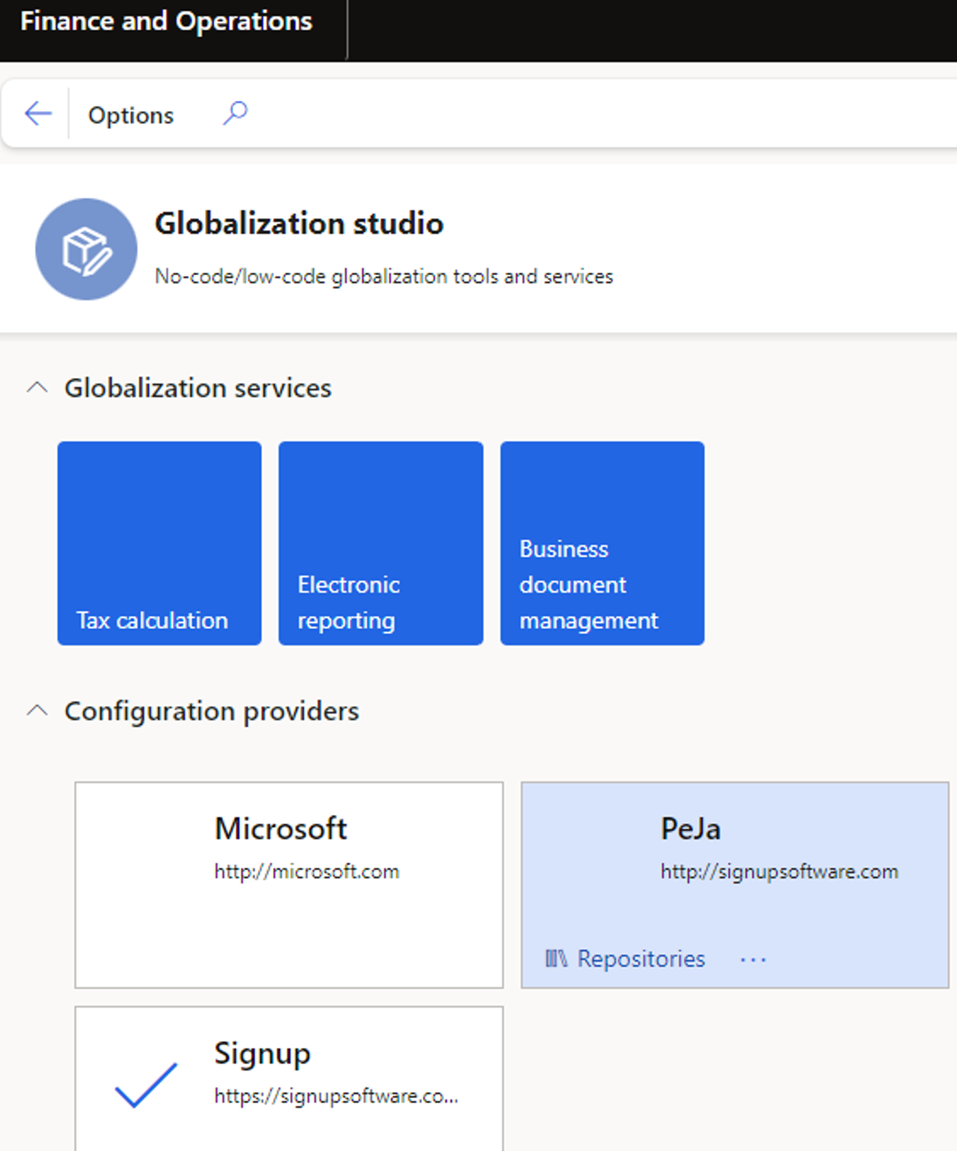The image size is (957, 1151).
Task: Click the Repositories link on PeJa
Action: point(641,958)
